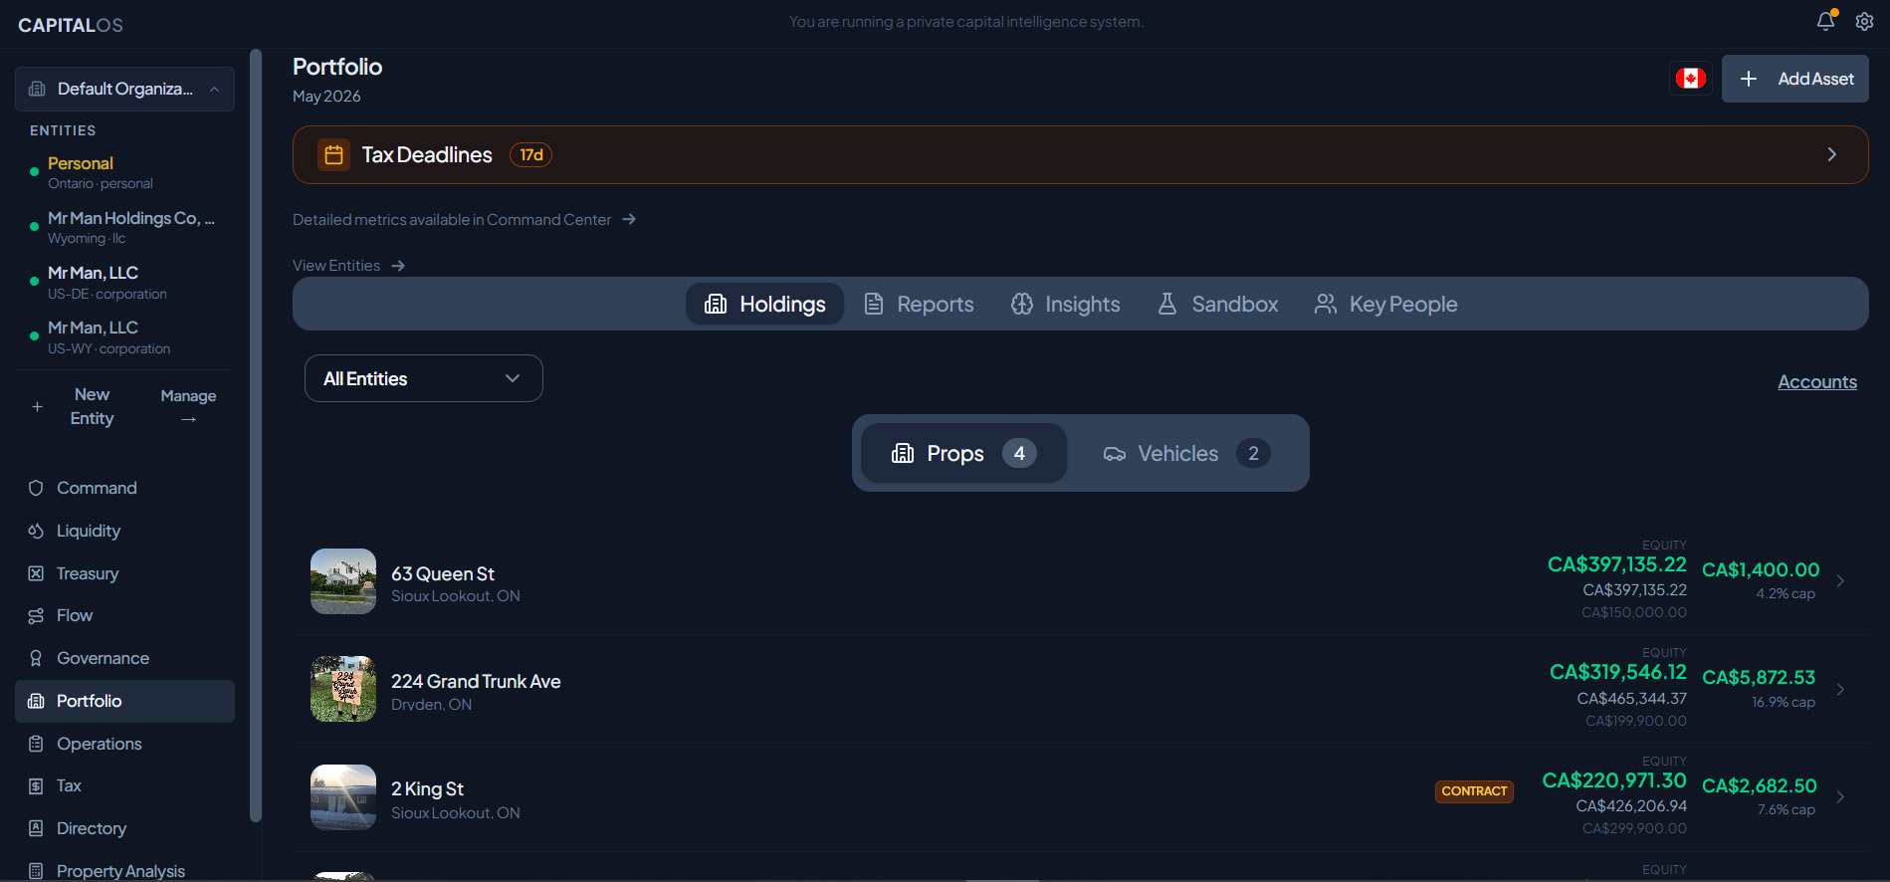Expand the Default Organization selector
The image size is (1890, 882).
tap(124, 89)
